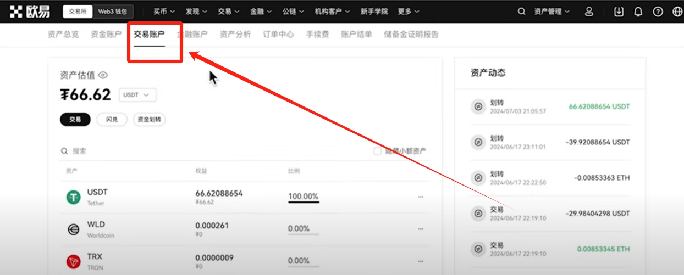
Task: Click the 2024/07/03 21:05:57 transfer timestamp
Action: coord(517,111)
